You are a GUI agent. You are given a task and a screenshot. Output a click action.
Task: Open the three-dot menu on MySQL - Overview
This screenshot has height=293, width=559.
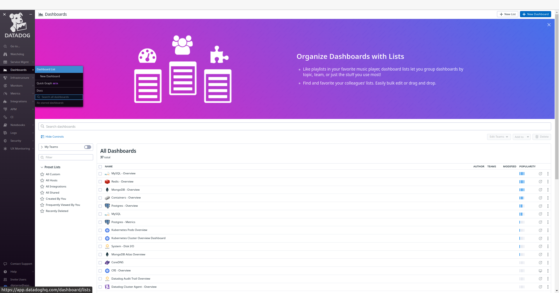pyautogui.click(x=548, y=174)
